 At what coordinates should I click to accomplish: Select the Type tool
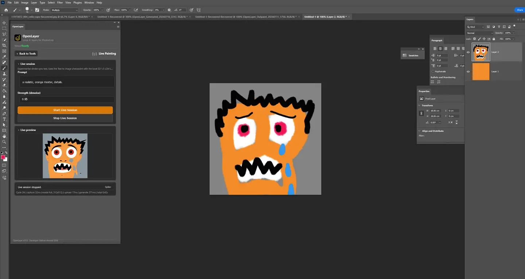[4, 119]
